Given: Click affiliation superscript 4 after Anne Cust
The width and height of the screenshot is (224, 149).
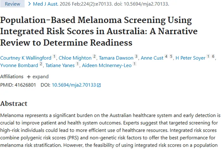Looking at the screenshot, I should (x=166, y=57).
